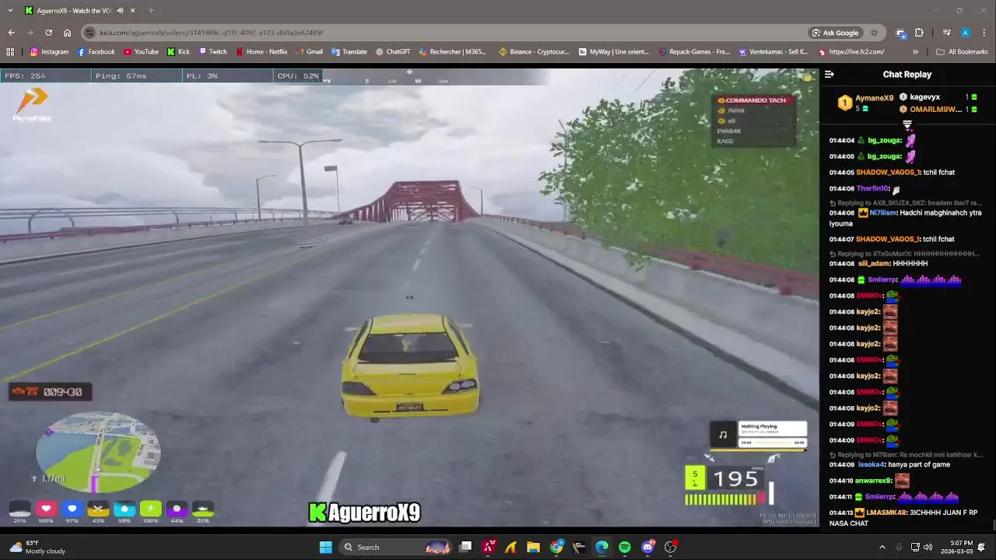This screenshot has height=560, width=996.
Task: Open anwarrex9's username in chat
Action: [x=874, y=481]
